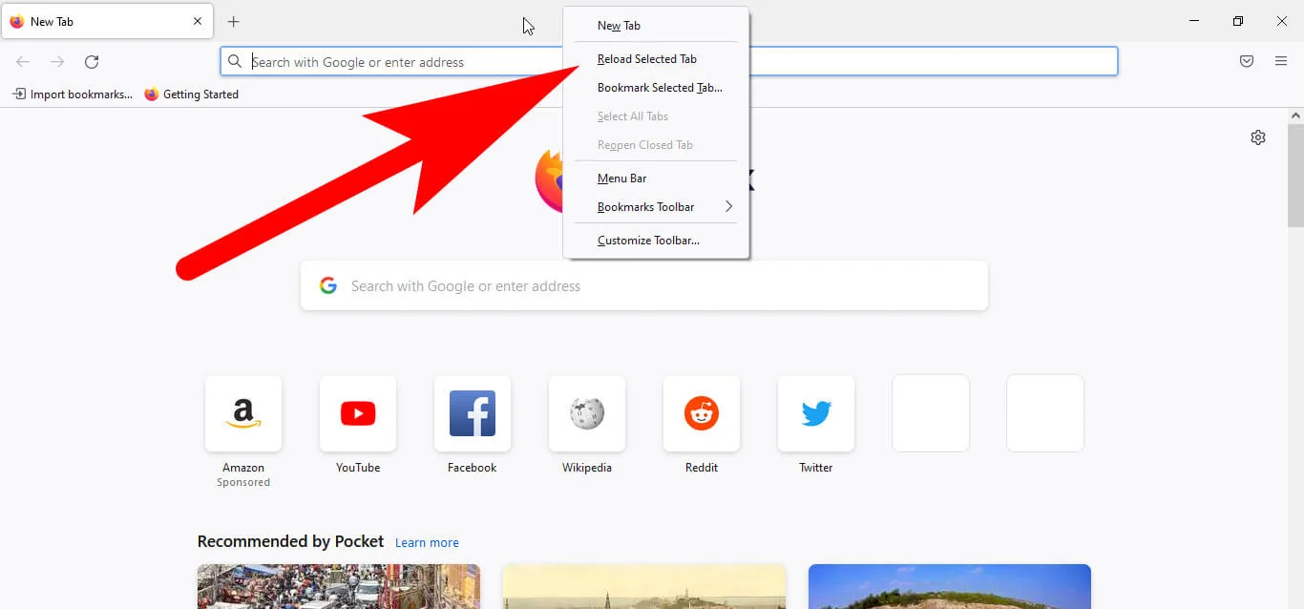The image size is (1304, 609).
Task: Click the page Google search box
Action: pyautogui.click(x=644, y=285)
